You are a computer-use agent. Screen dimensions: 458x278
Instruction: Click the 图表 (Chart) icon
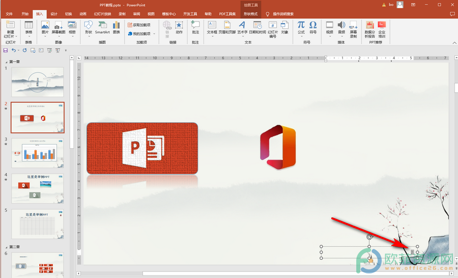pos(116,25)
